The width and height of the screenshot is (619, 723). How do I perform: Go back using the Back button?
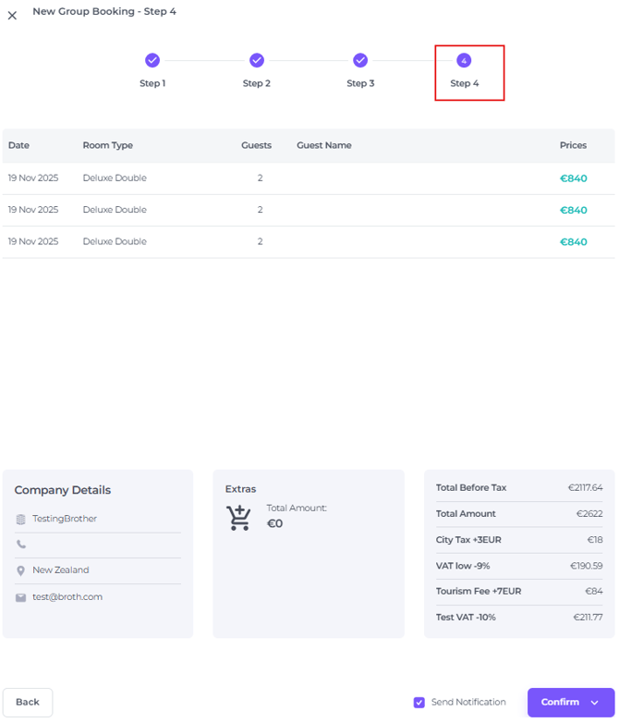(x=28, y=703)
